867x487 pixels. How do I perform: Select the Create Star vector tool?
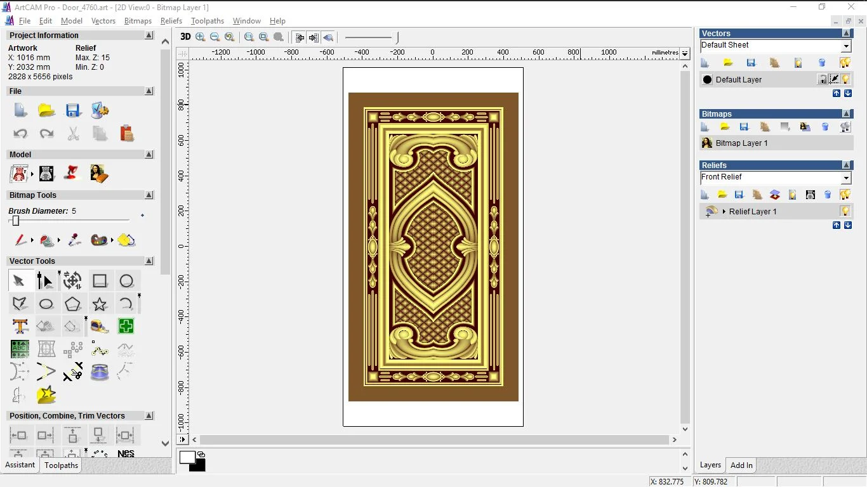[100, 304]
